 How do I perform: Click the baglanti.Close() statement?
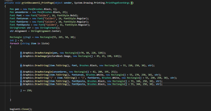(x=21, y=109)
